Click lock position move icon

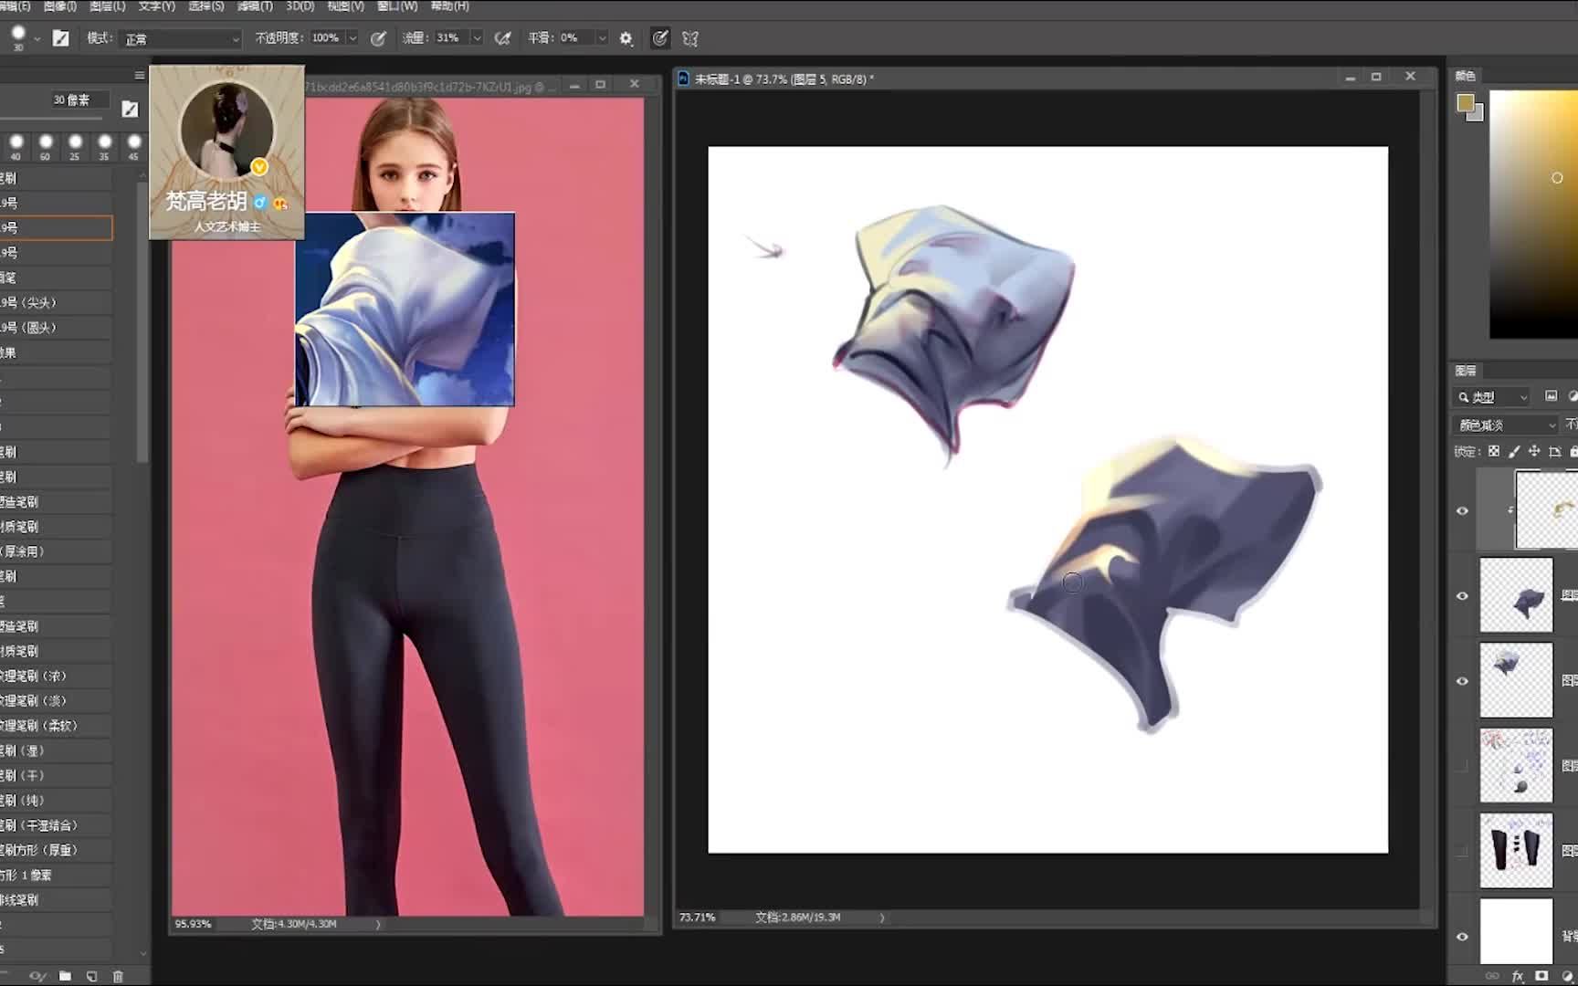coord(1534,451)
